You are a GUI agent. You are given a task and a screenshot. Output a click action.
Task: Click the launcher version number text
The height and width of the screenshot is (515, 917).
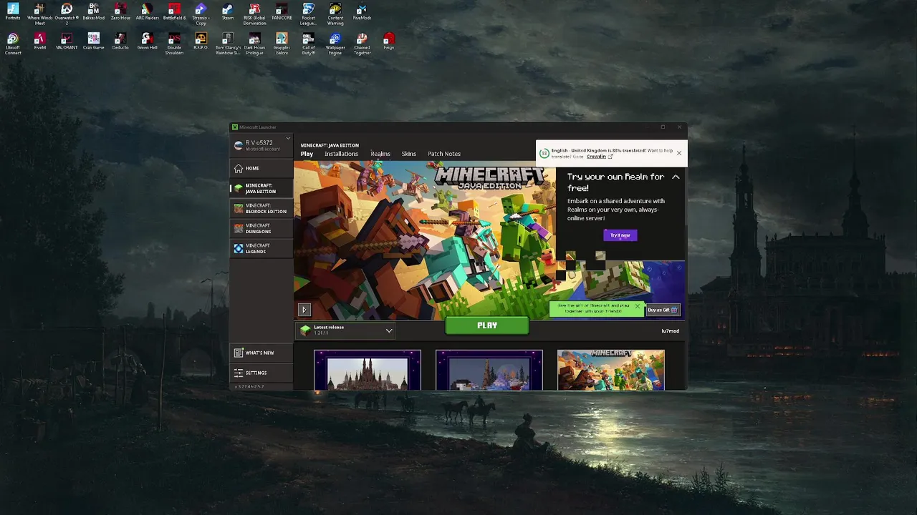coord(249,386)
